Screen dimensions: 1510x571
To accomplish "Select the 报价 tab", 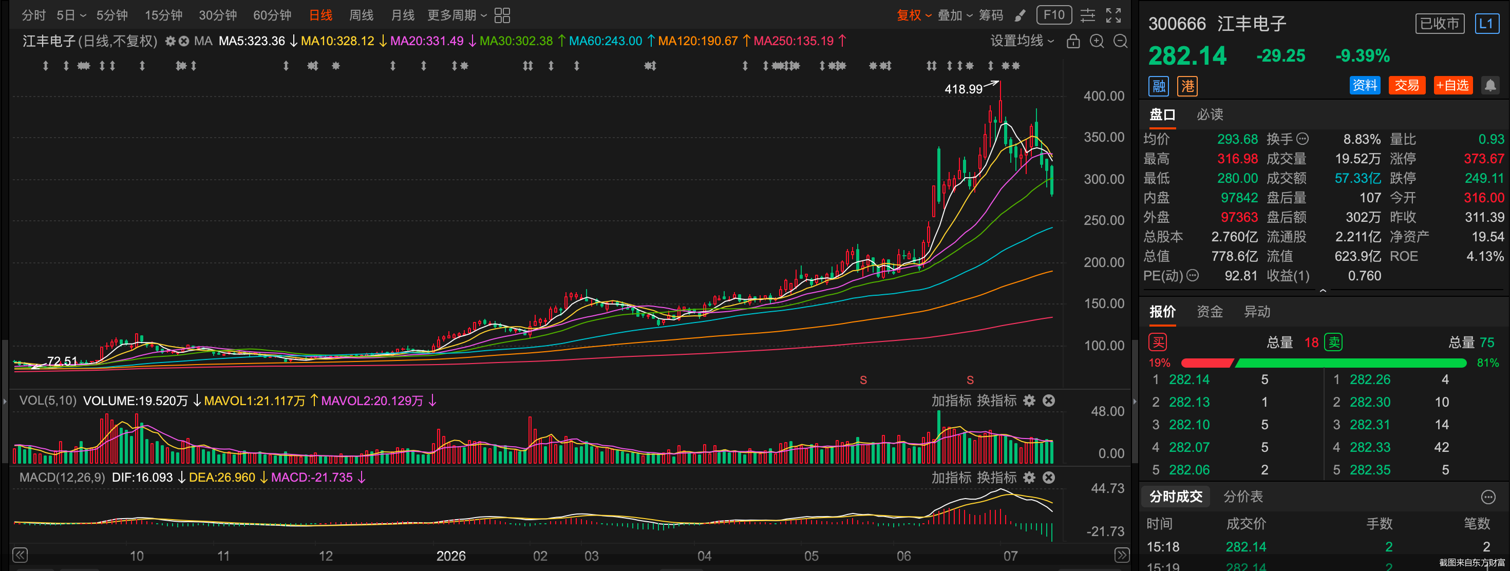I will click(1162, 311).
